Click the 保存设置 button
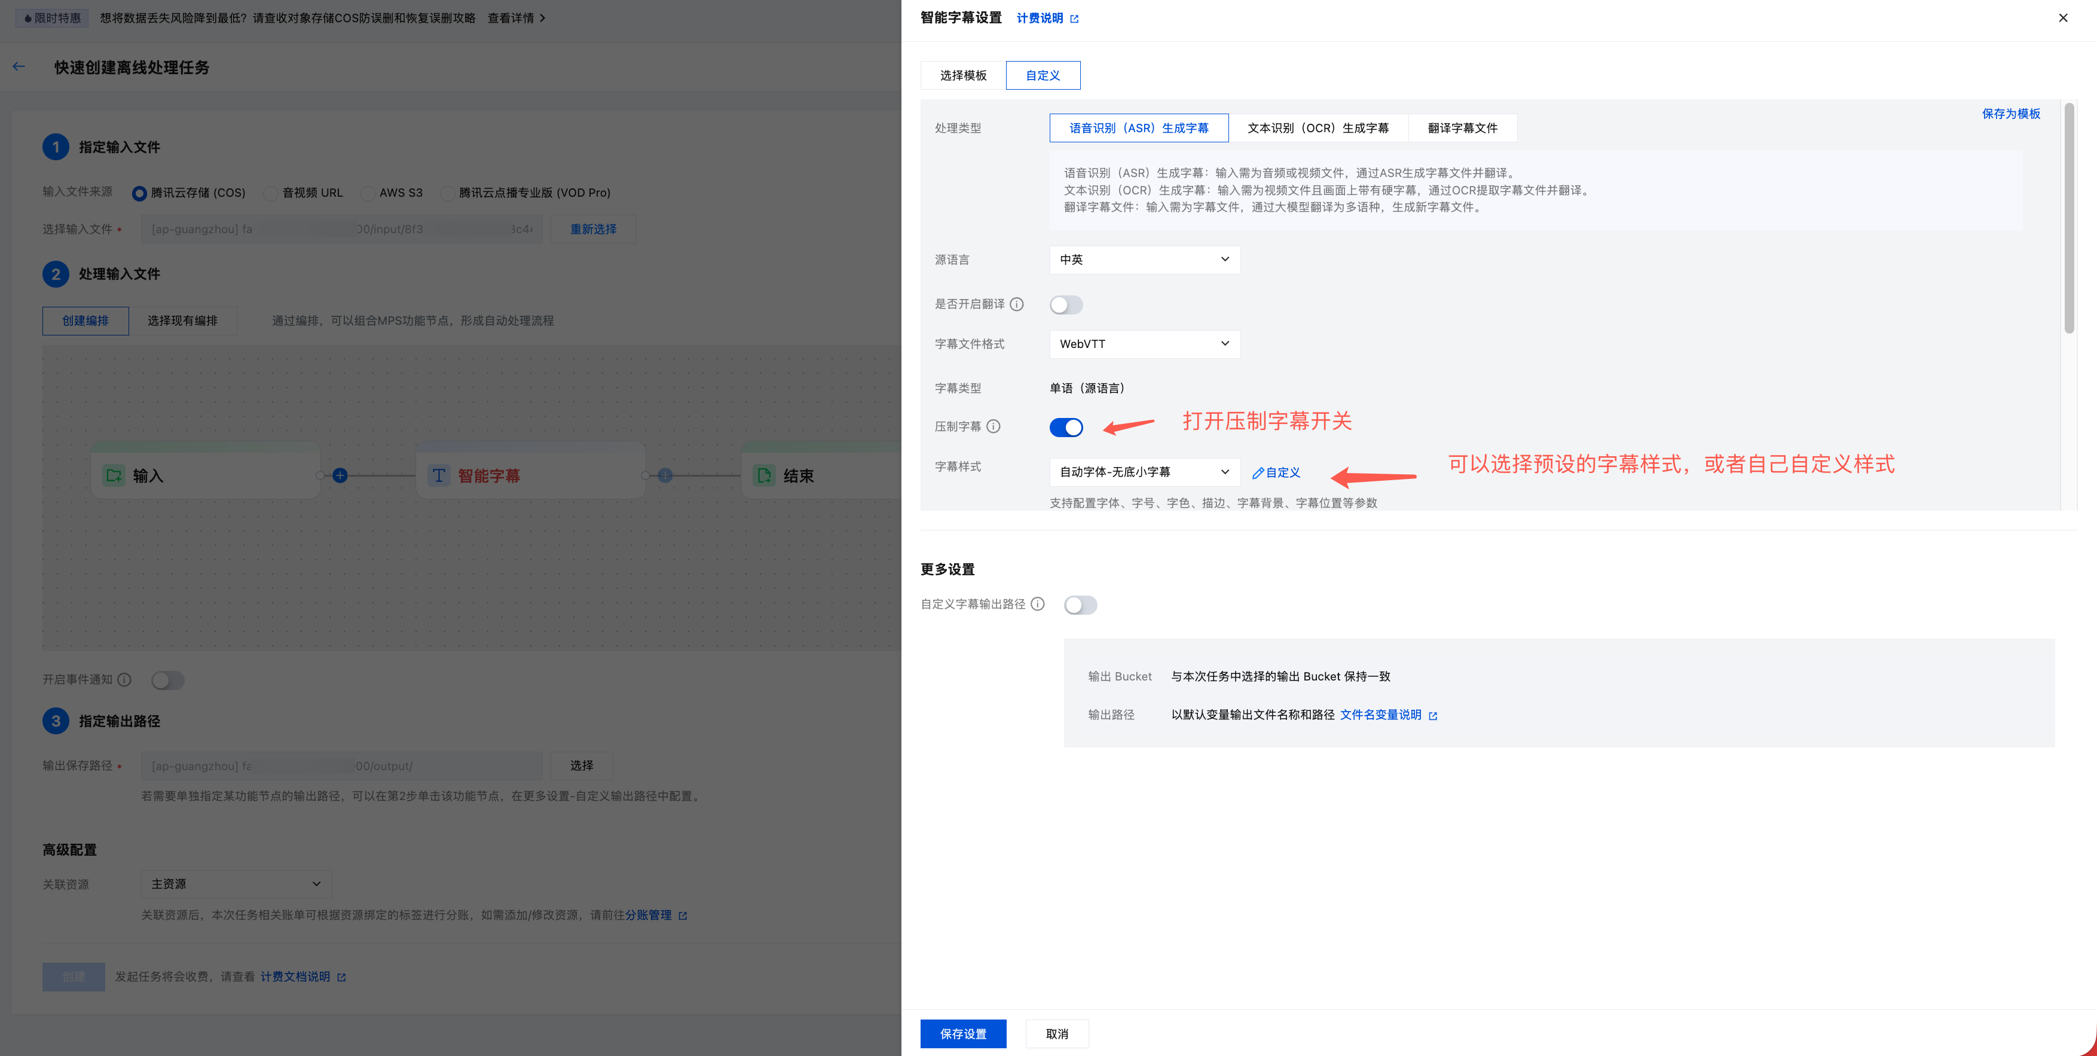2097x1056 pixels. tap(963, 1034)
